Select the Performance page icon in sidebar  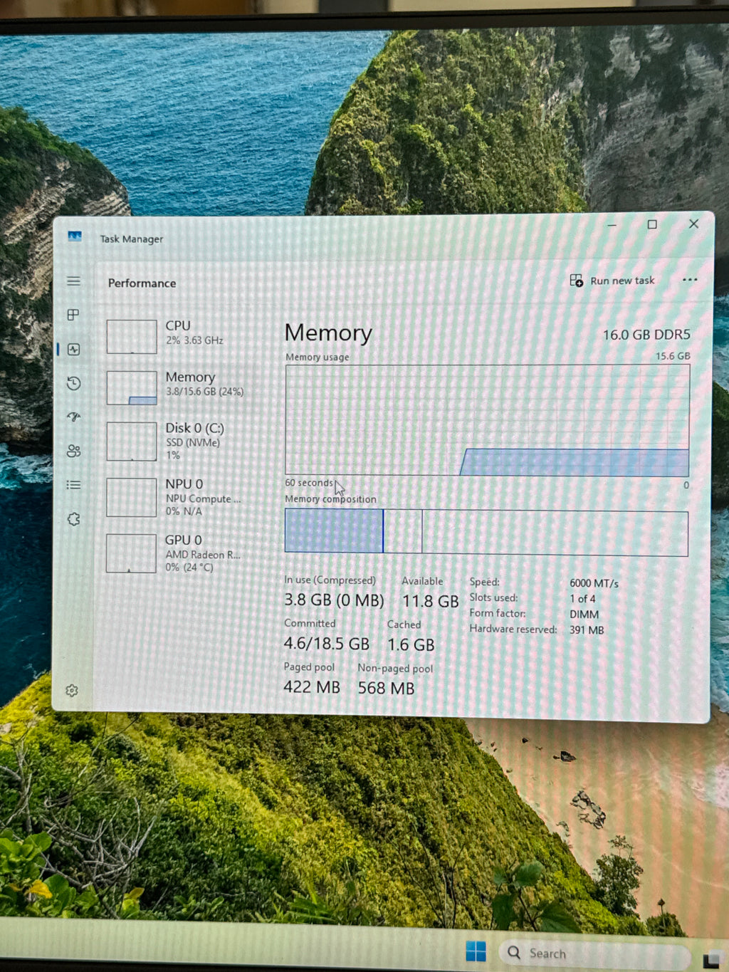(74, 349)
